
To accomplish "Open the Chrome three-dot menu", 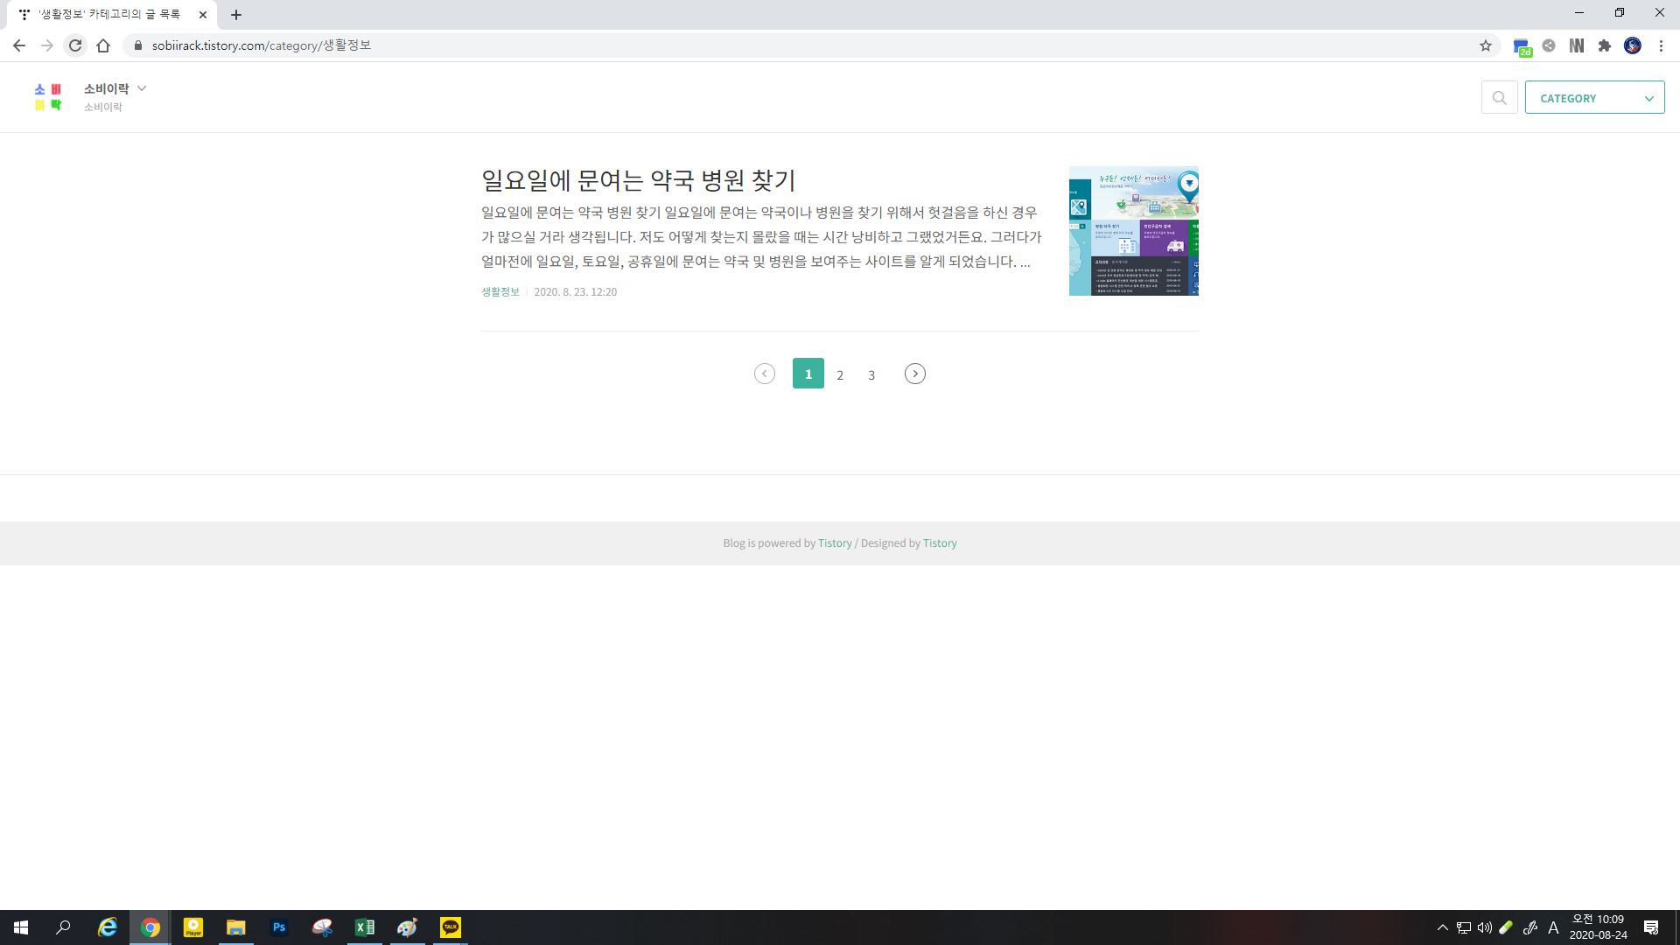I will pos(1661,45).
